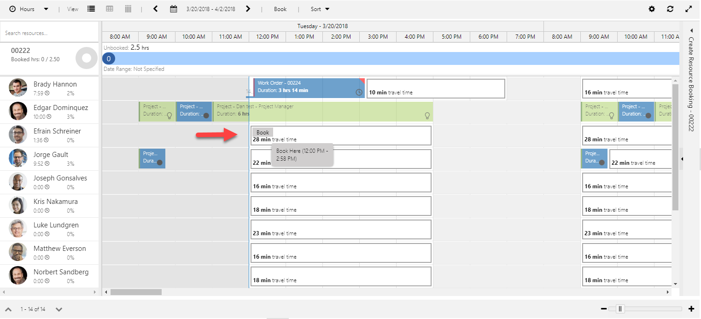Adjust the zoom slider at bottom right
Image resolution: width=701 pixels, height=319 pixels.
click(620, 309)
